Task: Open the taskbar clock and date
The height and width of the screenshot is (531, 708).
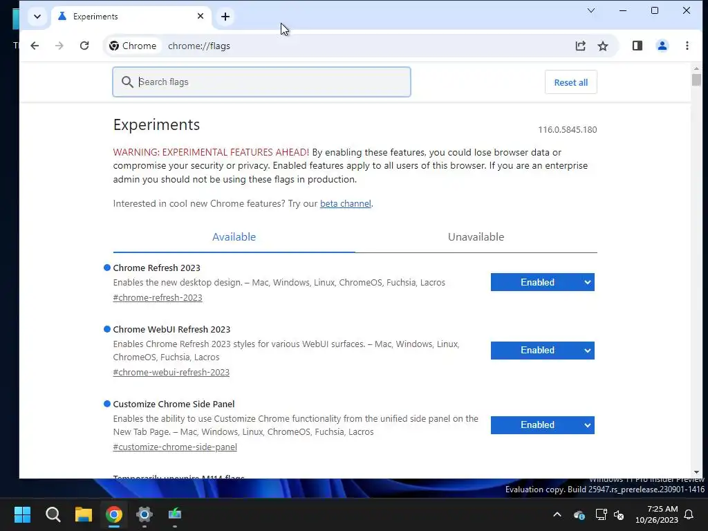Action: 657,514
